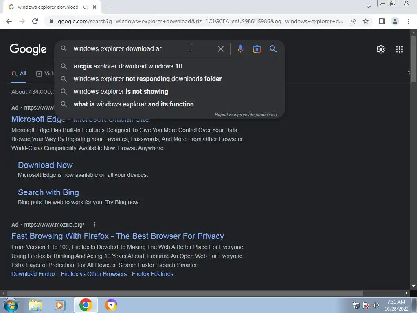Click the vertical scrollbar thumb
The image size is (417, 313).
pyautogui.click(x=413, y=58)
